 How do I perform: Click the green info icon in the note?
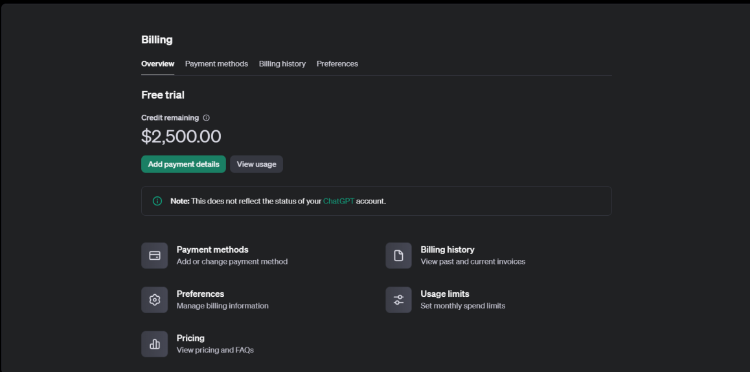click(x=157, y=201)
